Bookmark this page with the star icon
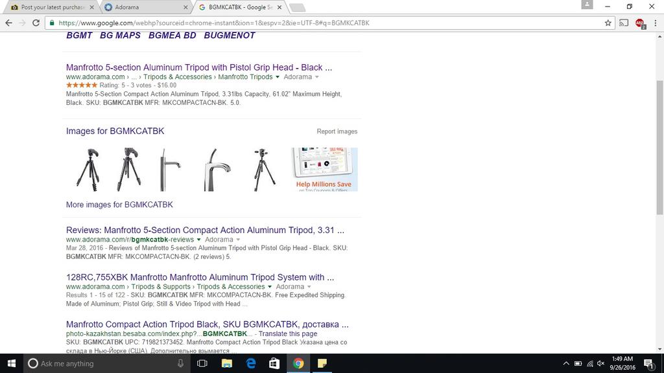664x373 pixels. (608, 23)
